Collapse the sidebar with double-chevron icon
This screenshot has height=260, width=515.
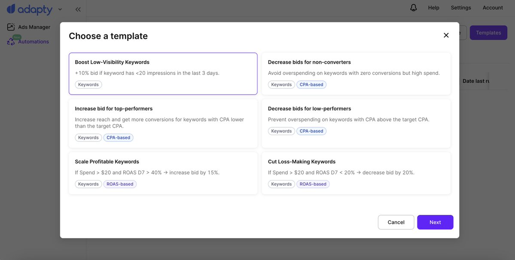[x=78, y=9]
